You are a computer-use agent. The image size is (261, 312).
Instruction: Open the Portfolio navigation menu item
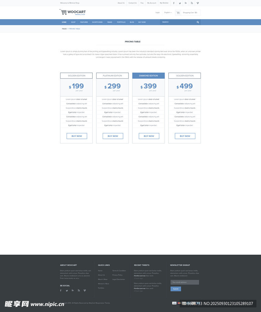pos(121,22)
